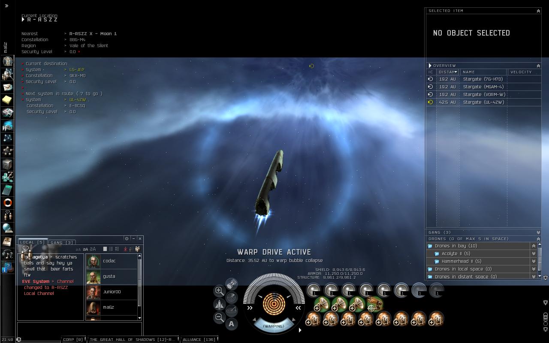
Task: Click the LS-JEP destination system link
Action: point(77,69)
